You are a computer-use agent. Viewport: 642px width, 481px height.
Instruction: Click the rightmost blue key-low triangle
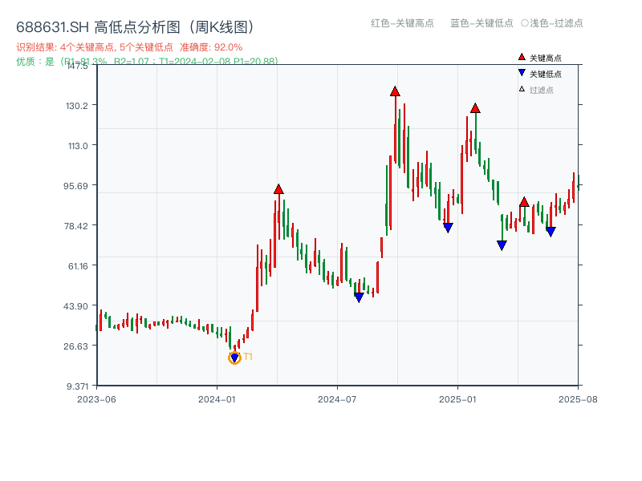(550, 232)
